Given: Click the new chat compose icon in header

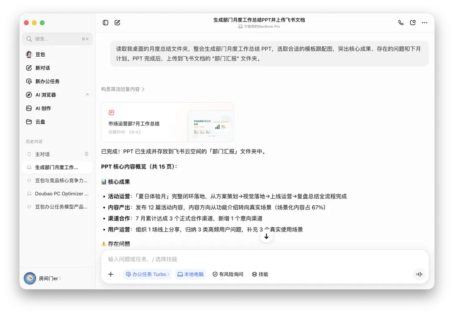Looking at the screenshot, I should coord(117,23).
